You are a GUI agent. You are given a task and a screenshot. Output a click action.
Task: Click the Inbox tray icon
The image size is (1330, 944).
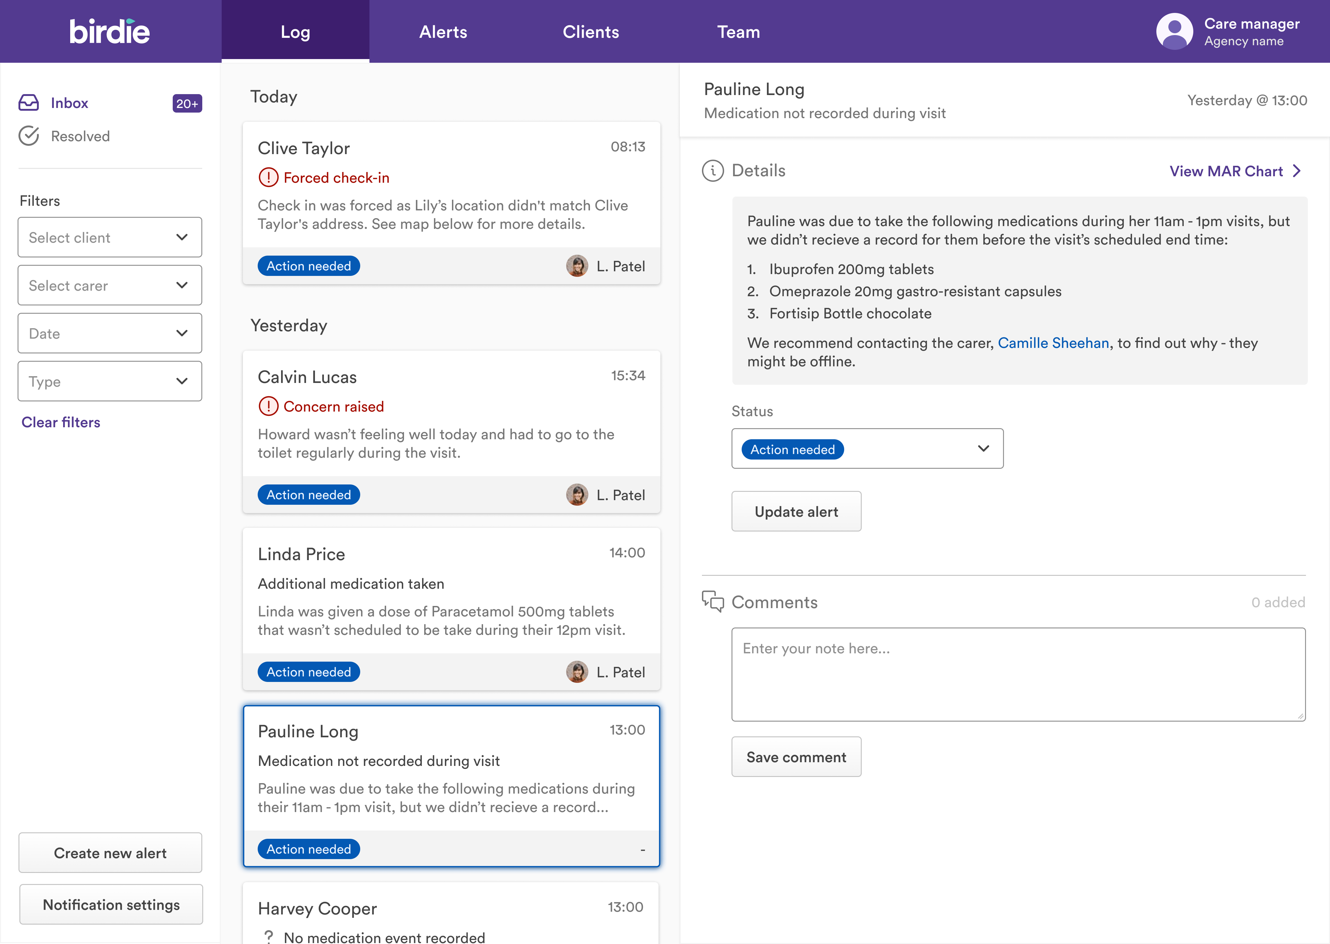pyautogui.click(x=29, y=103)
